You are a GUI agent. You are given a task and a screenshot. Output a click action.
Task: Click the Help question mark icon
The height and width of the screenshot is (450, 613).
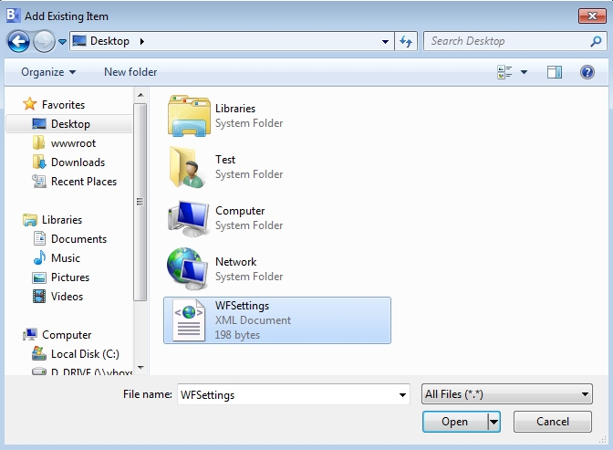click(x=587, y=72)
